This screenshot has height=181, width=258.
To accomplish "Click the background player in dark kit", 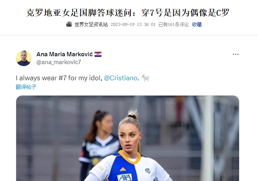I will (99, 144).
